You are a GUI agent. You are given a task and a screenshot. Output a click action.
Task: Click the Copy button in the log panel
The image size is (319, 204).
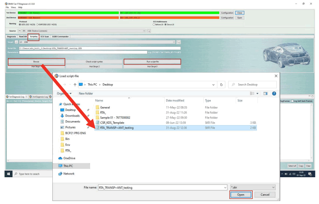pos(301,166)
